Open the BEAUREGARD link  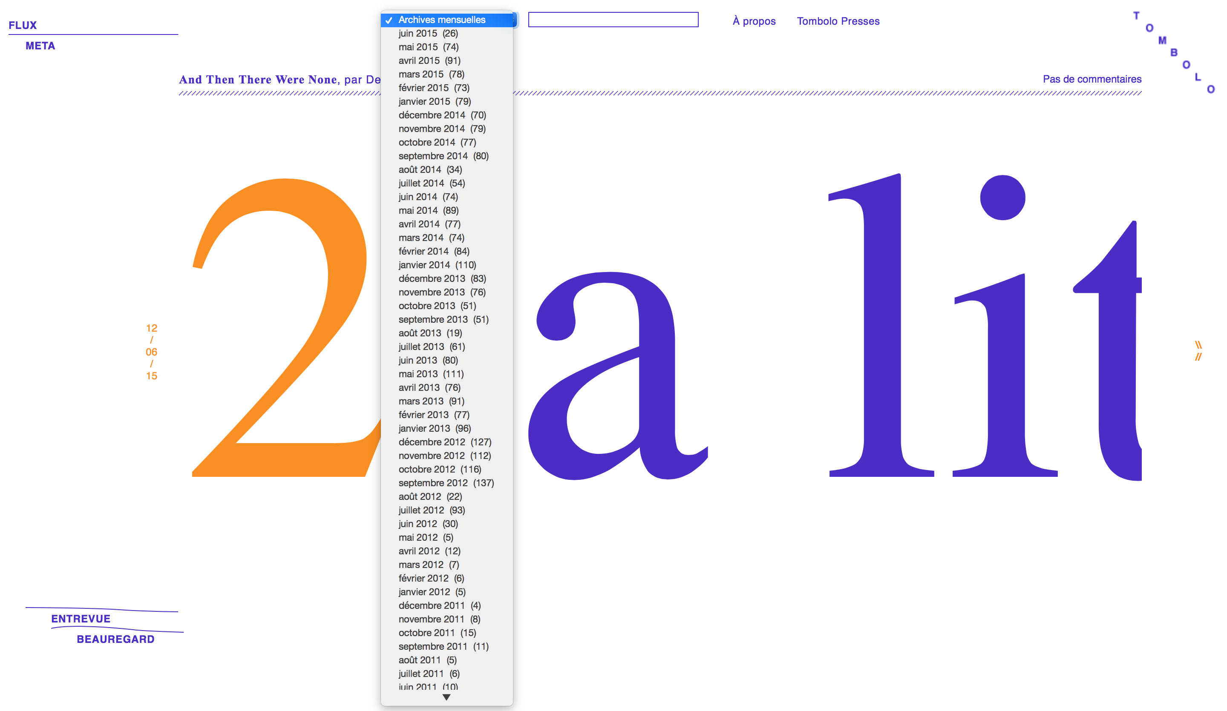pos(115,639)
